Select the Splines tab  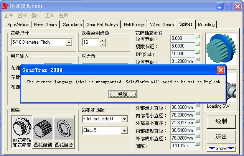pyautogui.click(x=186, y=24)
